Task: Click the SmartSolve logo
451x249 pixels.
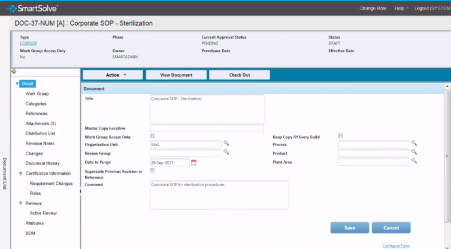Action: [x=32, y=8]
